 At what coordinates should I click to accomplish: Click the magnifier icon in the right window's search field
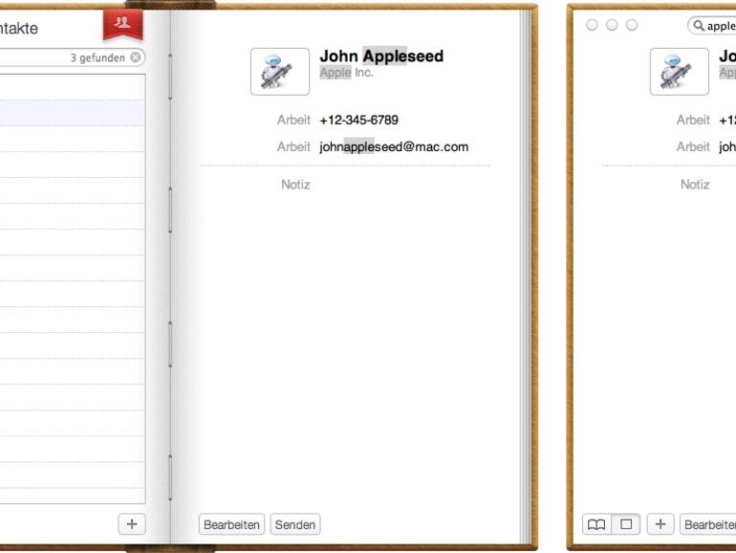pos(699,26)
